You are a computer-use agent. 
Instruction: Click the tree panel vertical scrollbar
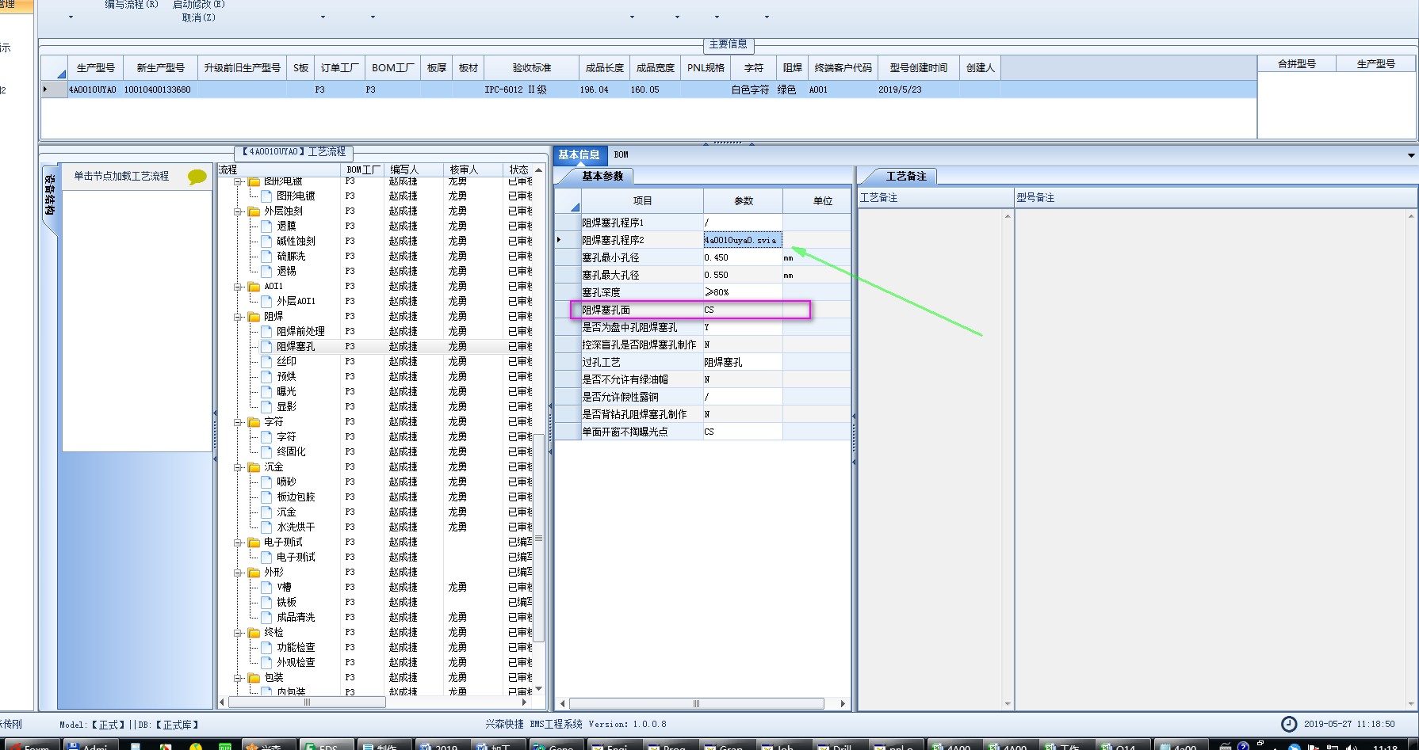pyautogui.click(x=539, y=539)
